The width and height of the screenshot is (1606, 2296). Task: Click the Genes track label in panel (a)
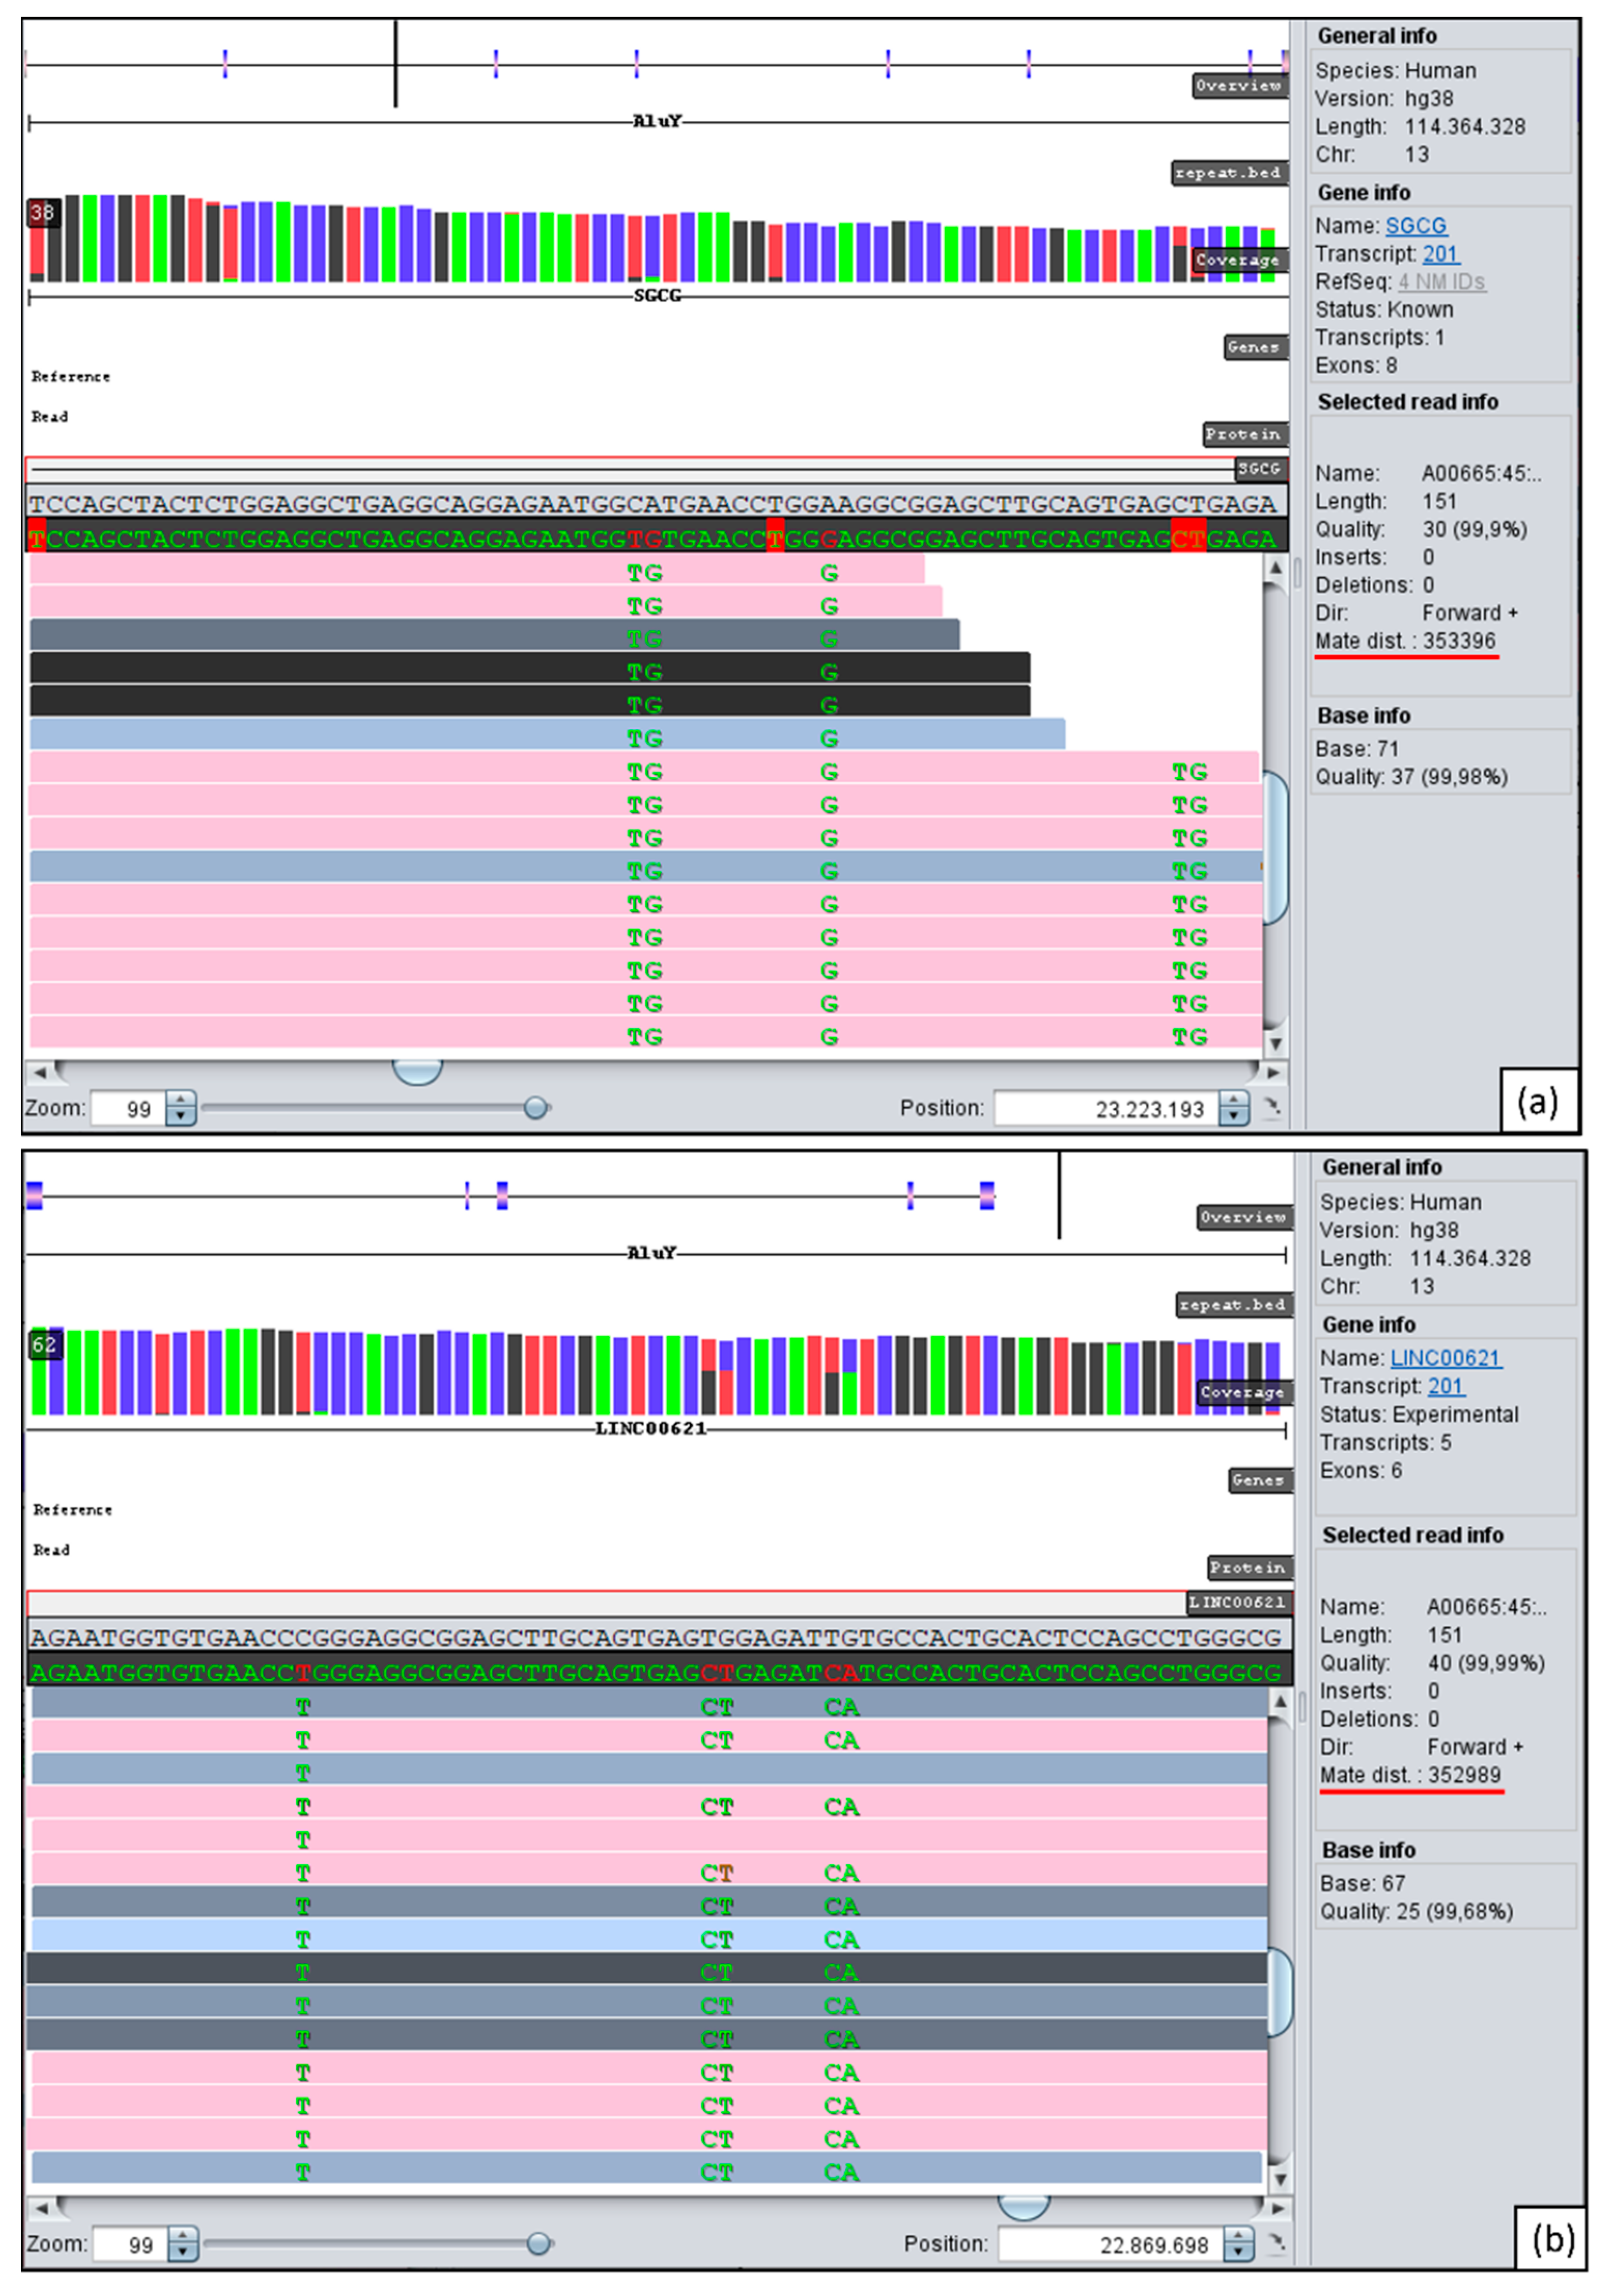coord(1255,347)
